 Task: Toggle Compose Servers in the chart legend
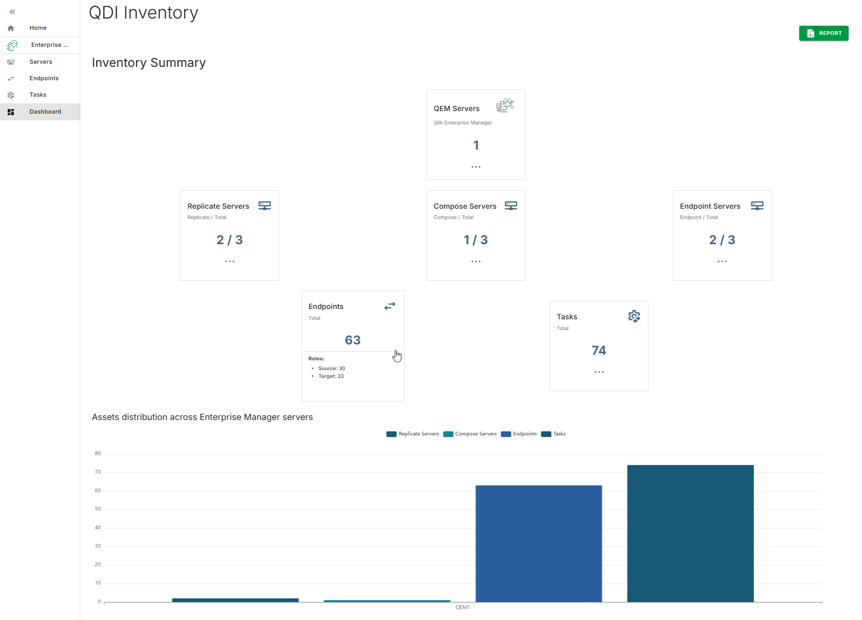click(469, 434)
